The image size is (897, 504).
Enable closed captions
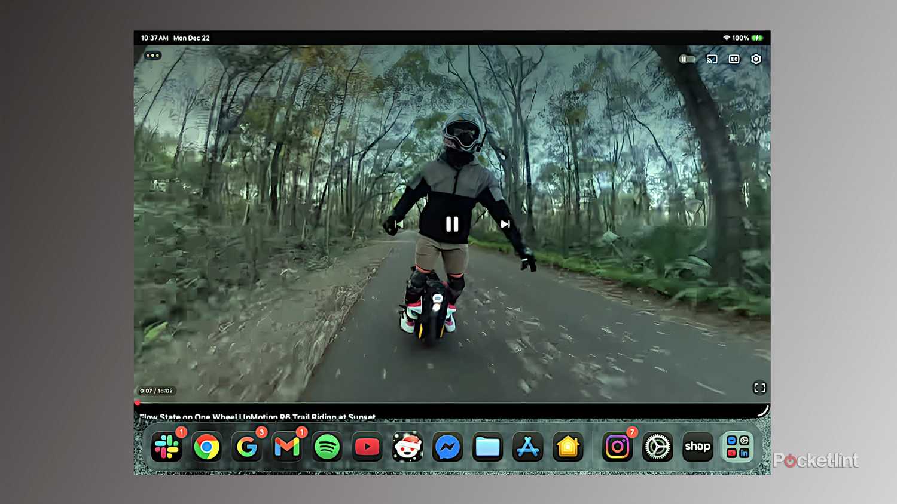[733, 59]
